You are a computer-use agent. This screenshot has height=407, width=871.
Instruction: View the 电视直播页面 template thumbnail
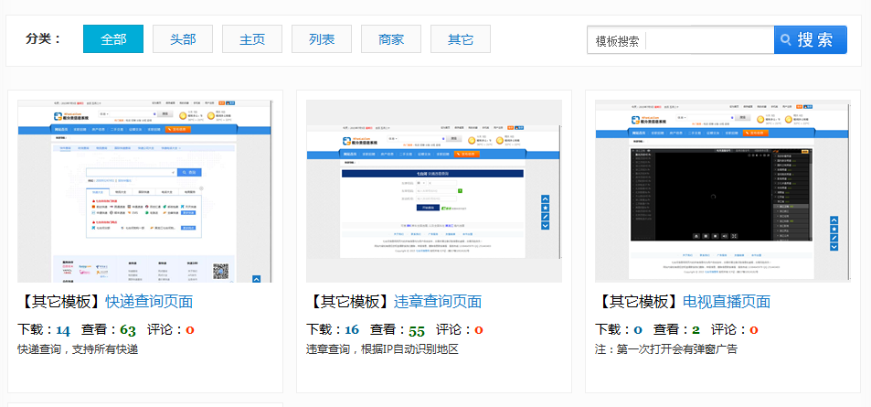pos(723,190)
